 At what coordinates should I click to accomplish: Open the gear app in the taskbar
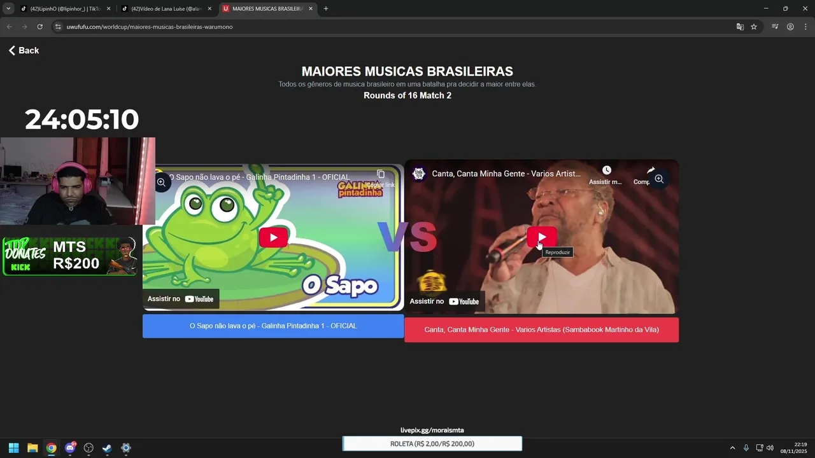click(x=126, y=448)
